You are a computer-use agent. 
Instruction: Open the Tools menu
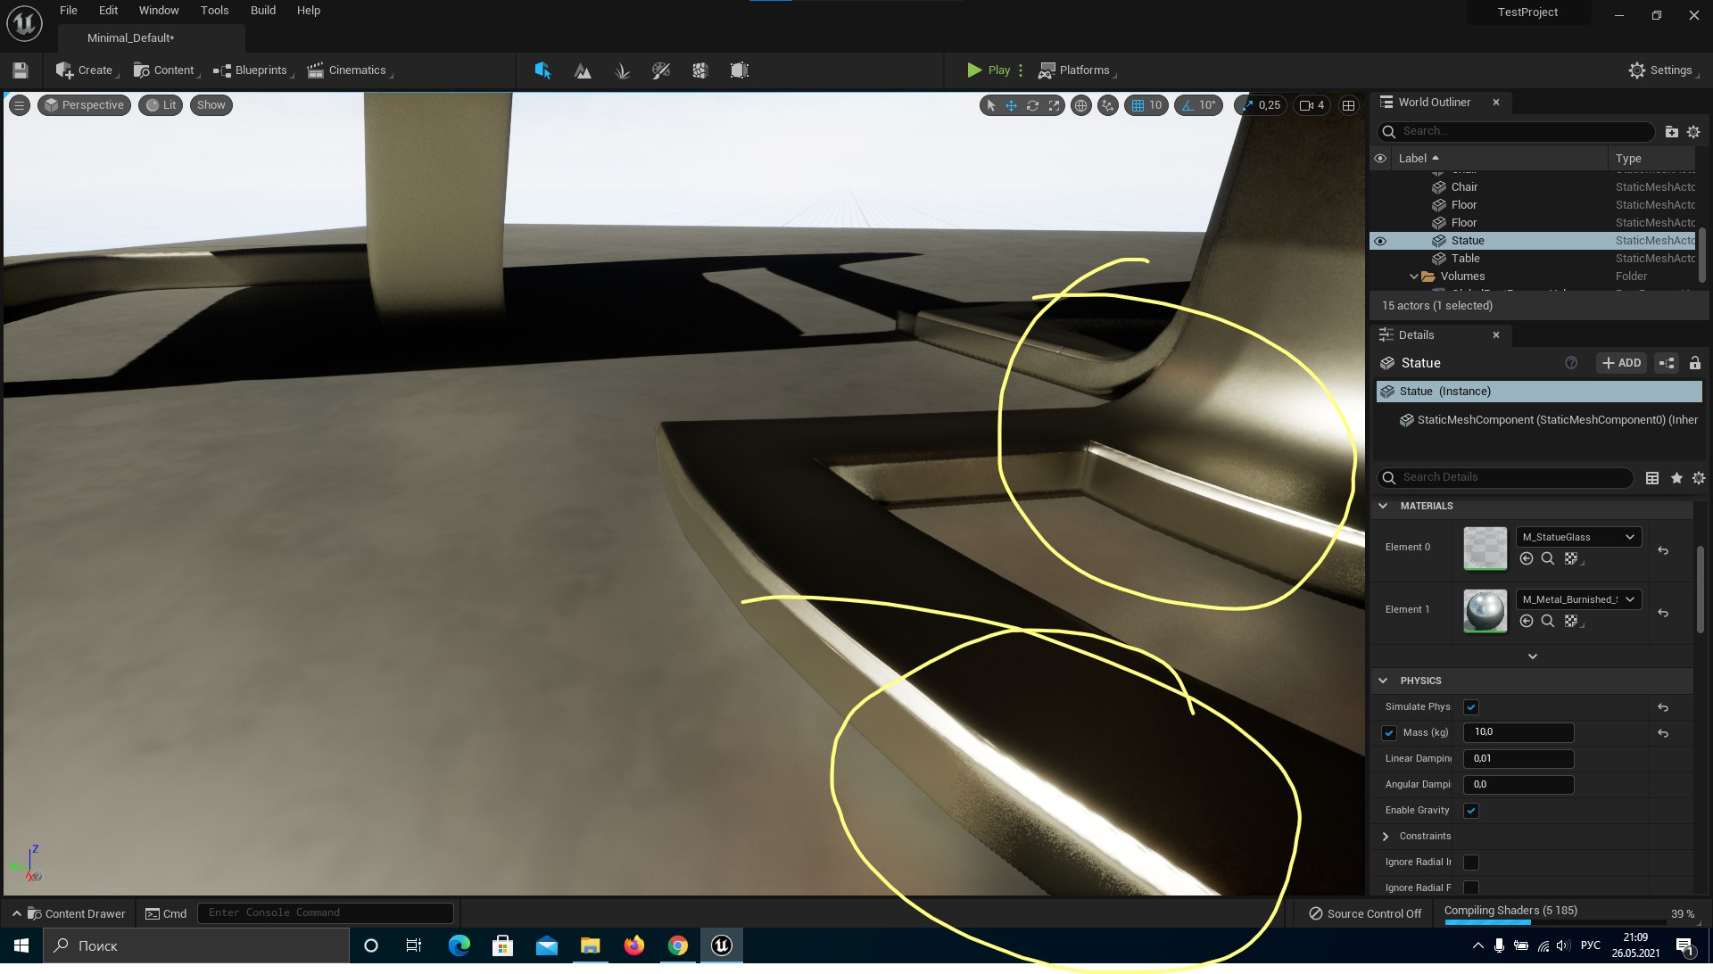[214, 11]
